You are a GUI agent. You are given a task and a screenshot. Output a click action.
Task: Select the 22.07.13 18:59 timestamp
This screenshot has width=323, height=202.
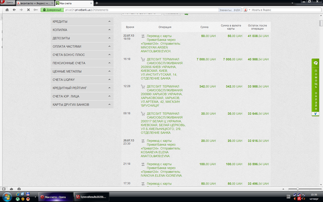pos(129,37)
